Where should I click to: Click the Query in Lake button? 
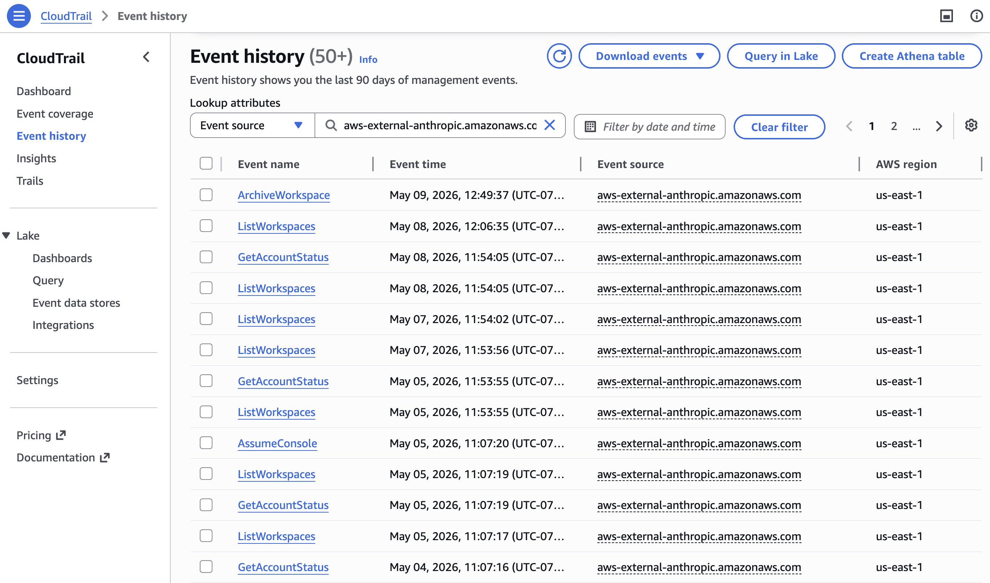point(781,56)
